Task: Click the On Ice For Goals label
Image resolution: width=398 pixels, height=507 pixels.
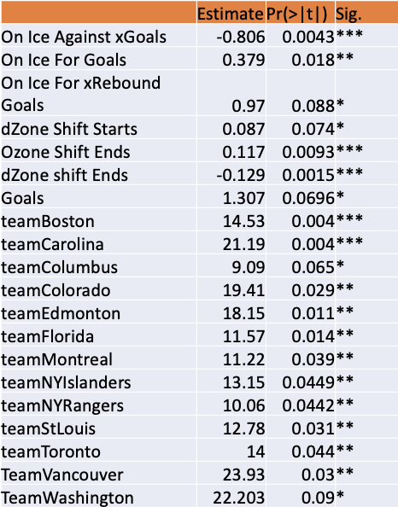Action: (x=63, y=60)
